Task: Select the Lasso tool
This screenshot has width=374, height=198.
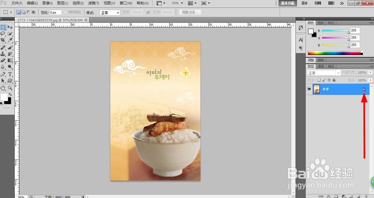Action: (x=3, y=34)
